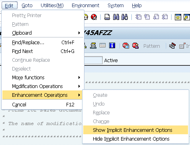This screenshot has height=145, width=190.
Task: Click the Set/Delete Breakpoint stop icon
Action: (x=126, y=45)
